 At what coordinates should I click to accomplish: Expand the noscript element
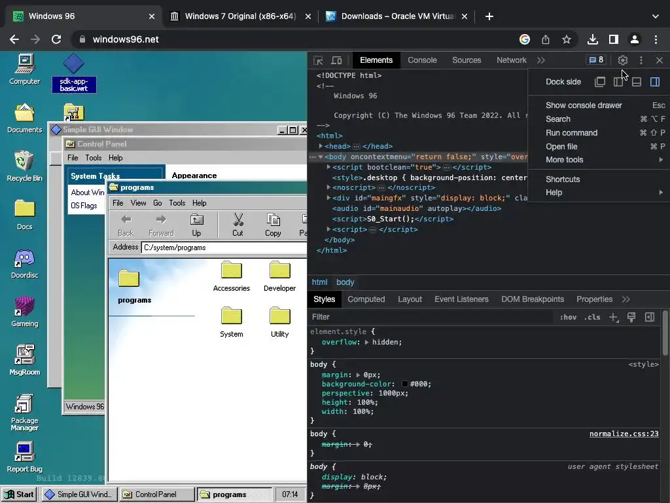(x=328, y=187)
